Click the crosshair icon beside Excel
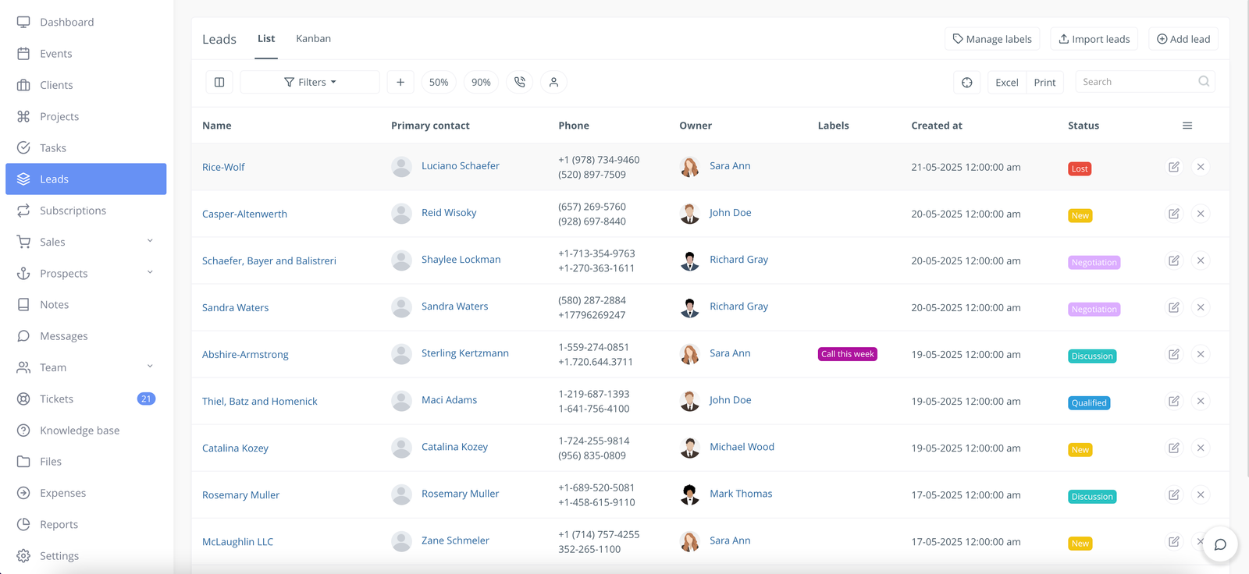 [967, 82]
